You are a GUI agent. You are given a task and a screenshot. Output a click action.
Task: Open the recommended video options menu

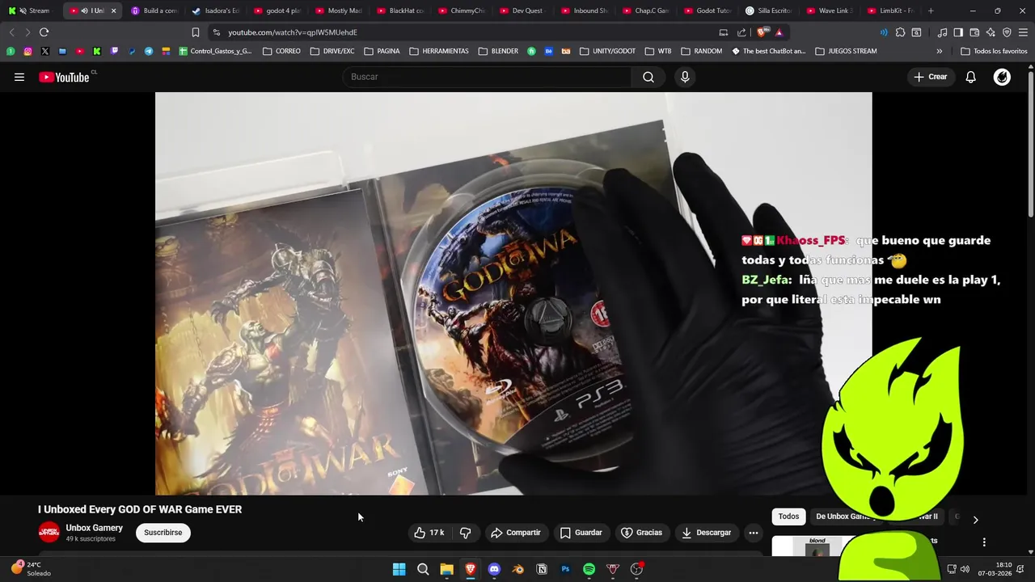pos(984,542)
